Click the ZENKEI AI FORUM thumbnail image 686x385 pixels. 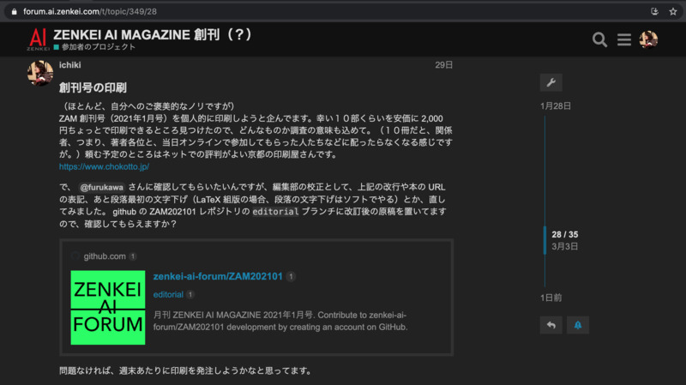pos(108,308)
